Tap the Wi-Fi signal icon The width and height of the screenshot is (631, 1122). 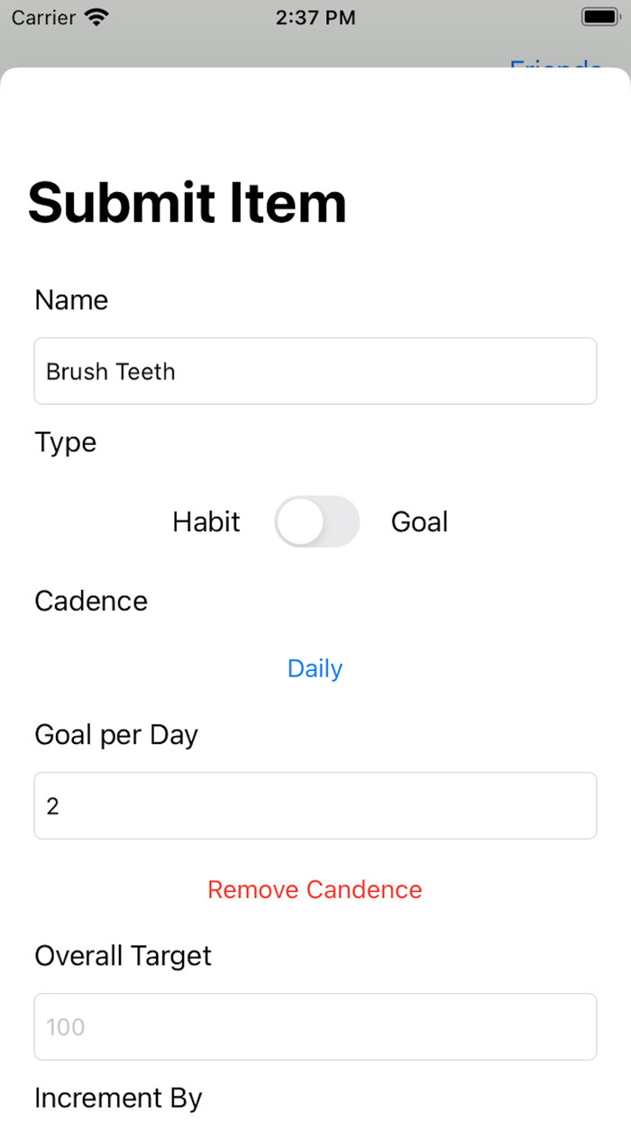click(96, 16)
